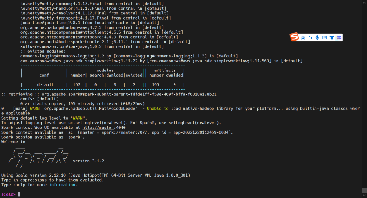Click the 'Unable to' yellow text
The height and width of the screenshot is (198, 367).
pyautogui.click(x=158, y=109)
